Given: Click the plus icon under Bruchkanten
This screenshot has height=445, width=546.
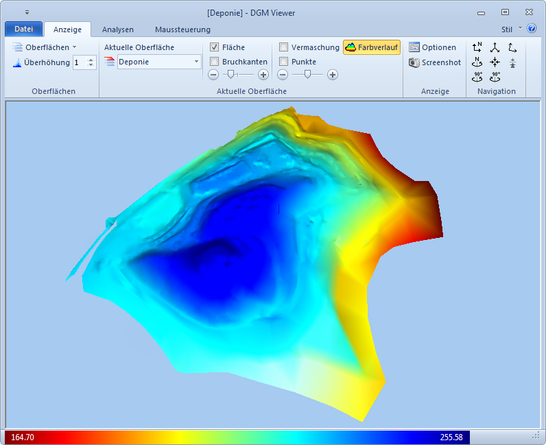Looking at the screenshot, I should (x=263, y=75).
